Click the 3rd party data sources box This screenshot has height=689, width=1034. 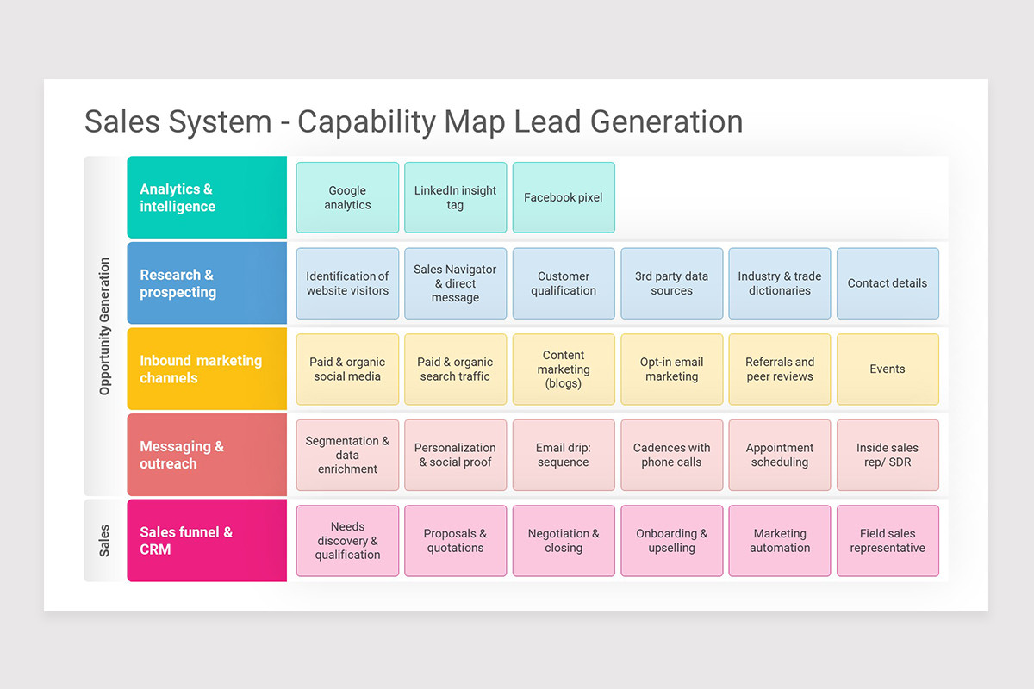click(x=671, y=282)
